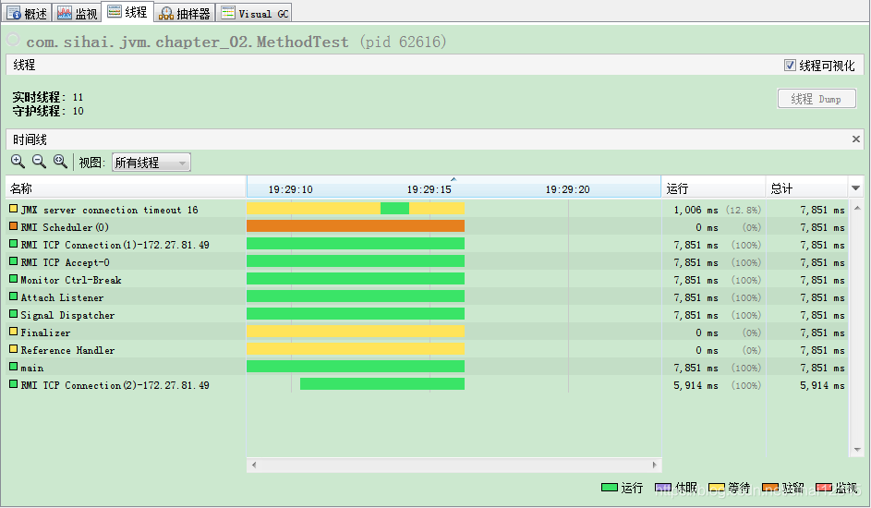Click the 1,006 ms run time value
The height and width of the screenshot is (508, 871).
[x=696, y=210]
